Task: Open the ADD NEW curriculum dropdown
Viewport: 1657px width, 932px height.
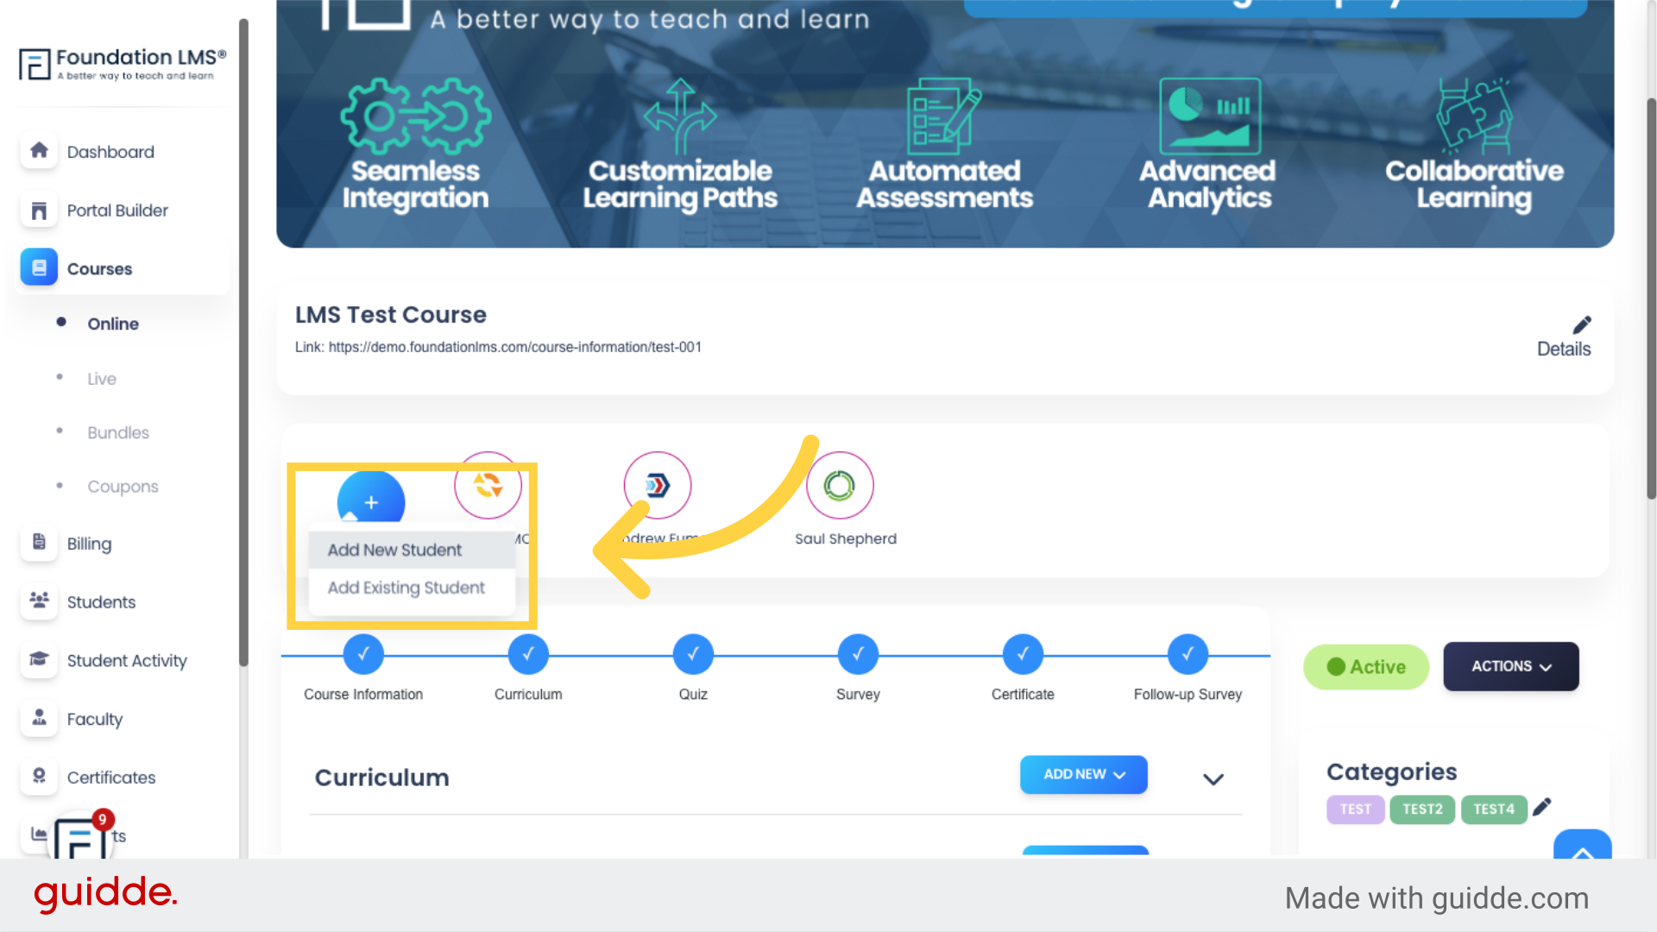Action: click(x=1084, y=774)
